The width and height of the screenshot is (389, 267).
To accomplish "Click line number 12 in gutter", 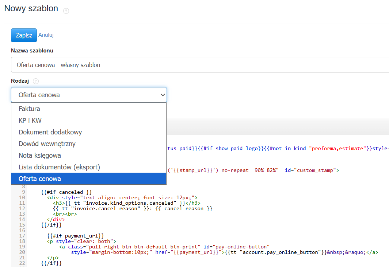I will pyautogui.click(x=22, y=208).
